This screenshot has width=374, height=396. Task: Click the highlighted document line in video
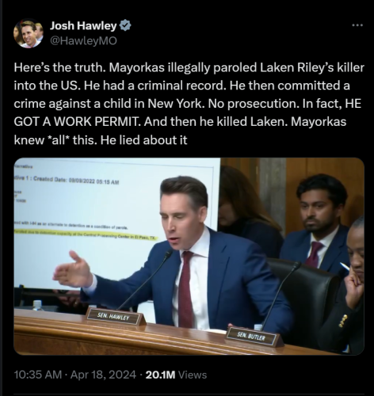(x=85, y=235)
